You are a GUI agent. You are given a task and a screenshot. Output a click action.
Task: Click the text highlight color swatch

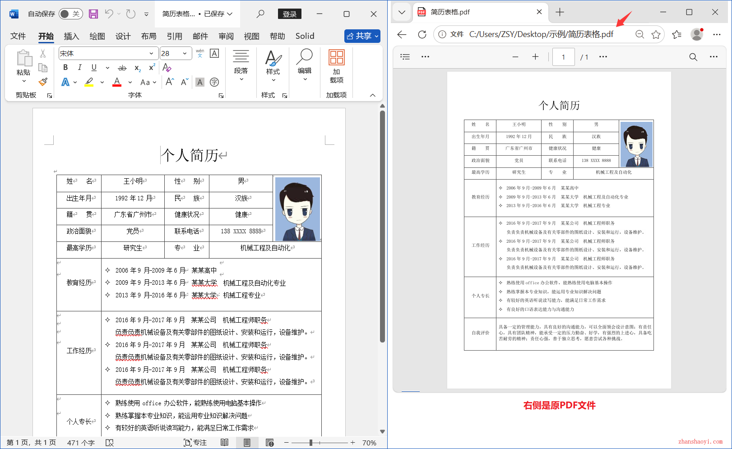[x=89, y=82]
